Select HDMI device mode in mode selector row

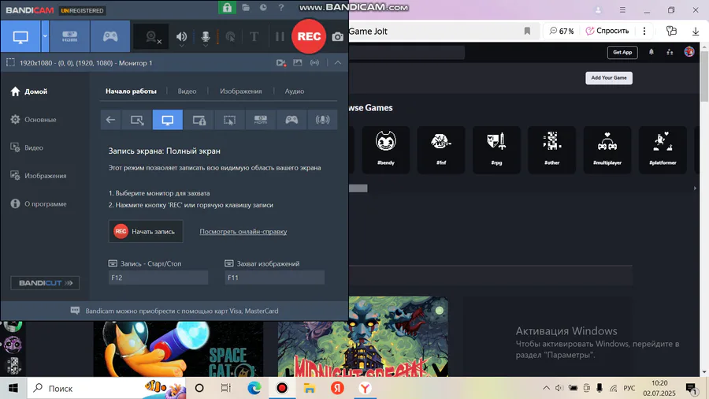(261, 120)
